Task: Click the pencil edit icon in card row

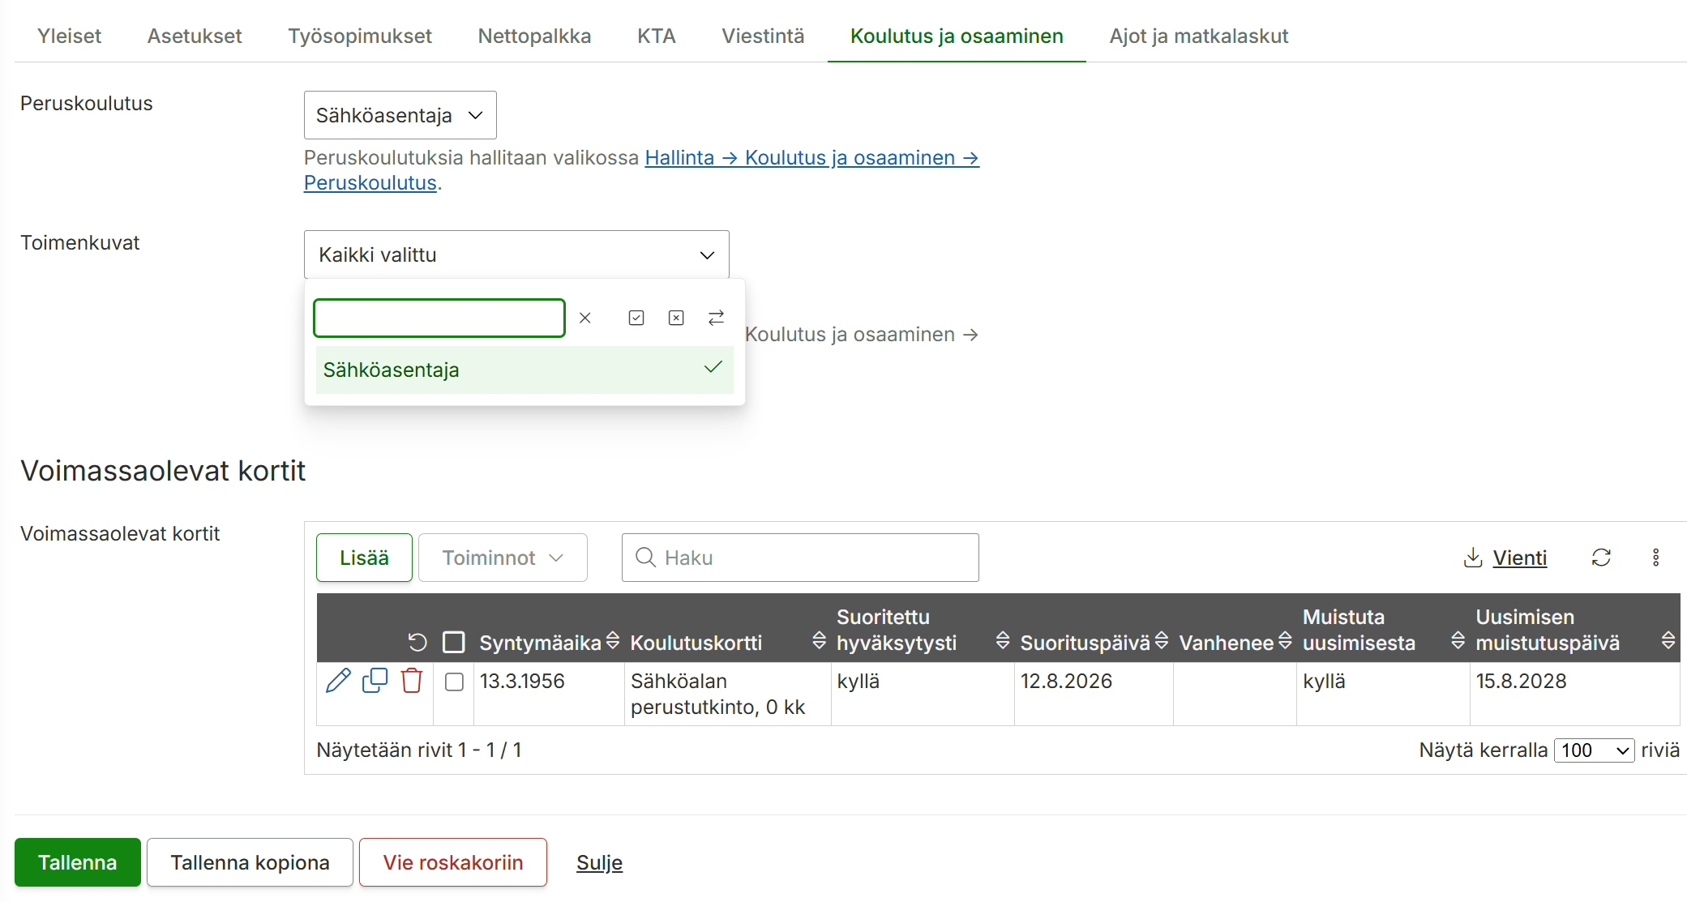Action: [x=338, y=681]
